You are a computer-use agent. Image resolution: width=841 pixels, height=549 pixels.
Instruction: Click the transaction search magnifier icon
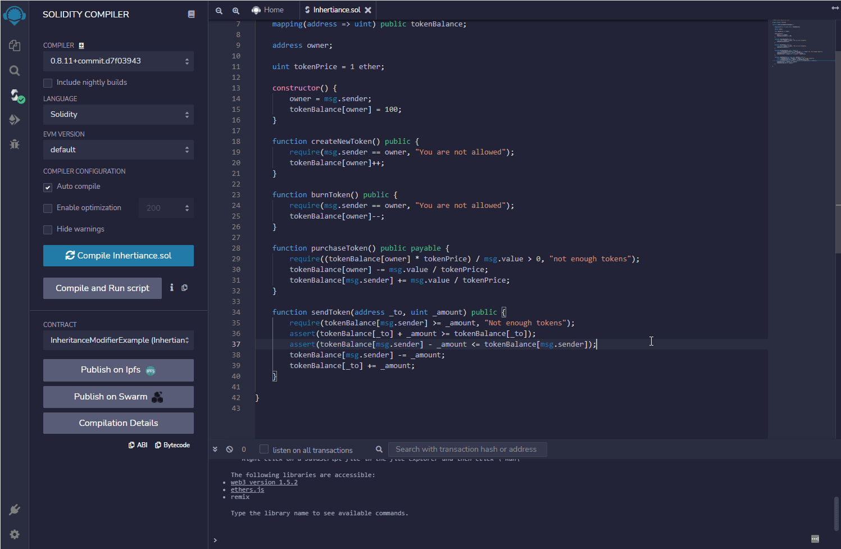pos(379,449)
